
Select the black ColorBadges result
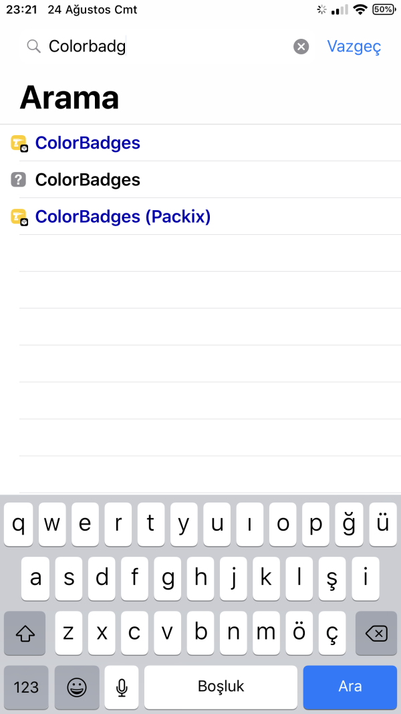88,179
